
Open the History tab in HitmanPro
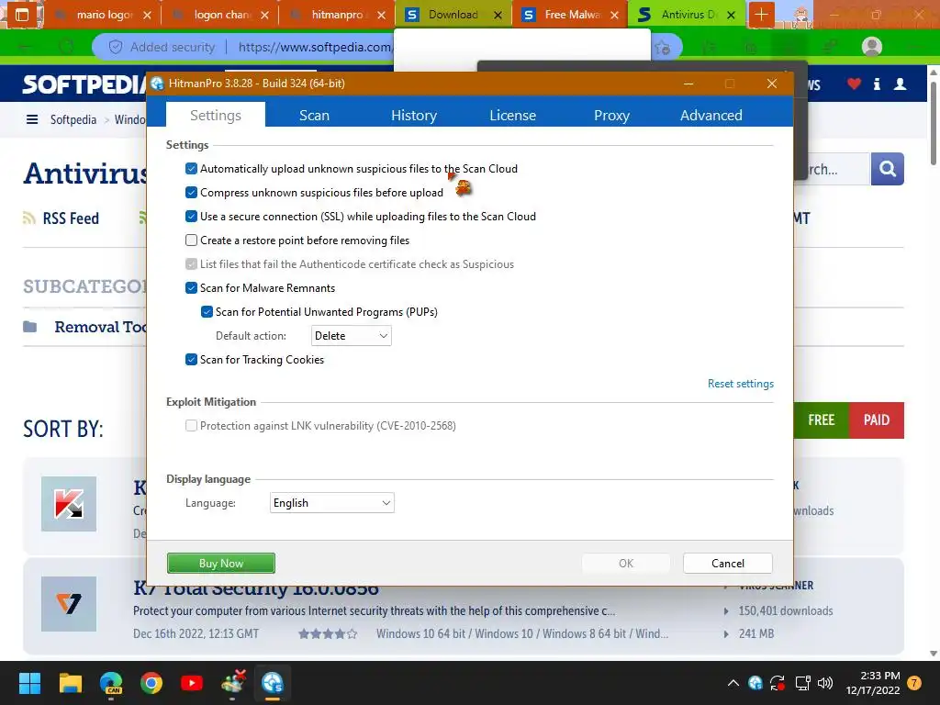[x=414, y=115]
